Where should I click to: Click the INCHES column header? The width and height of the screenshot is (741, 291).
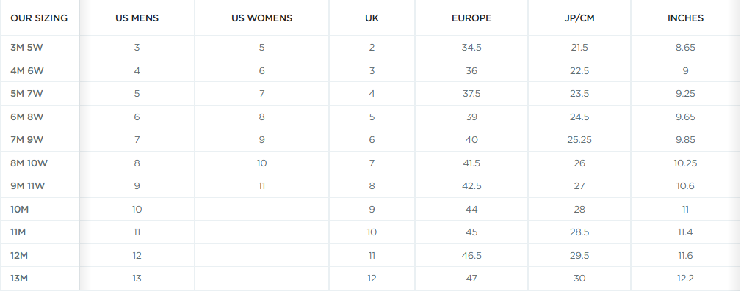(x=685, y=18)
